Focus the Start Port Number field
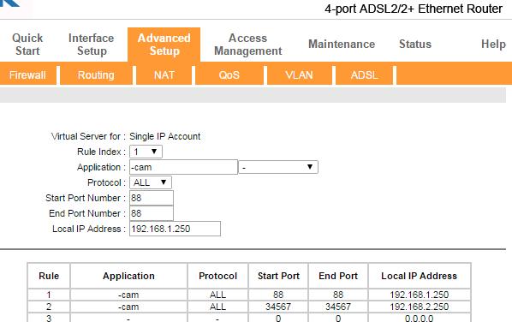This screenshot has height=322, width=512. pyautogui.click(x=152, y=198)
